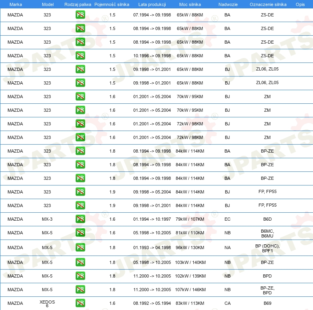Click the fuel icon in the 103kW / 140KM row
The height and width of the screenshot is (310, 313).
pyautogui.click(x=80, y=262)
